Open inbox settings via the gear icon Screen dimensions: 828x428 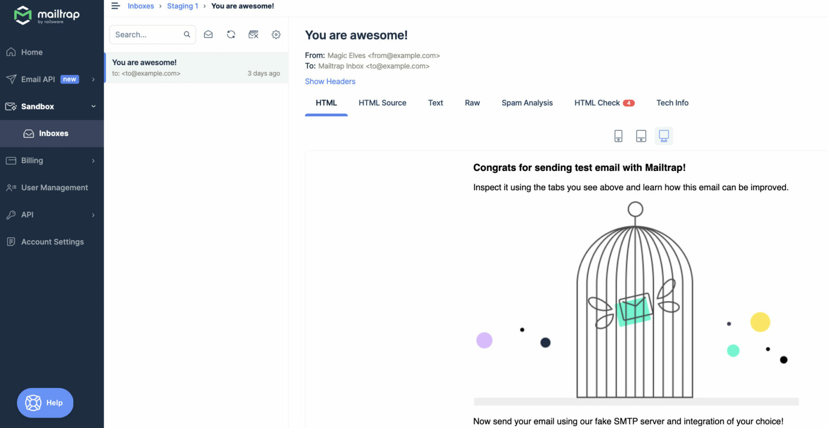tap(276, 34)
